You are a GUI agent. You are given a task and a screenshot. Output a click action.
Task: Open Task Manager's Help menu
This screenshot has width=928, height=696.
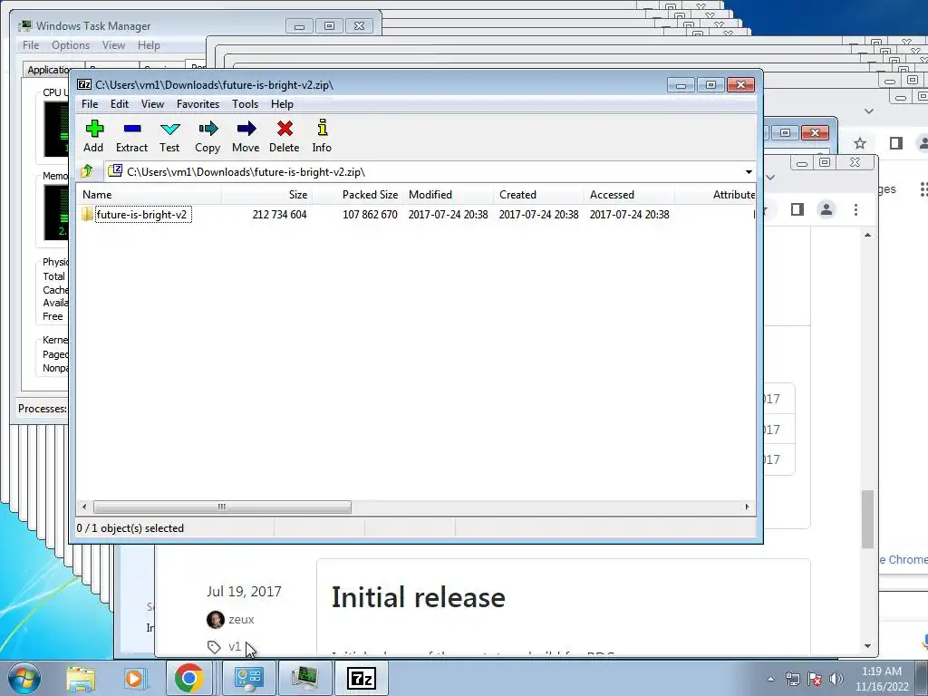point(149,45)
